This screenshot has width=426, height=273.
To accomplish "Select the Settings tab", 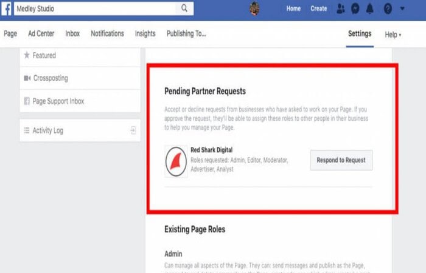I will pos(360,33).
